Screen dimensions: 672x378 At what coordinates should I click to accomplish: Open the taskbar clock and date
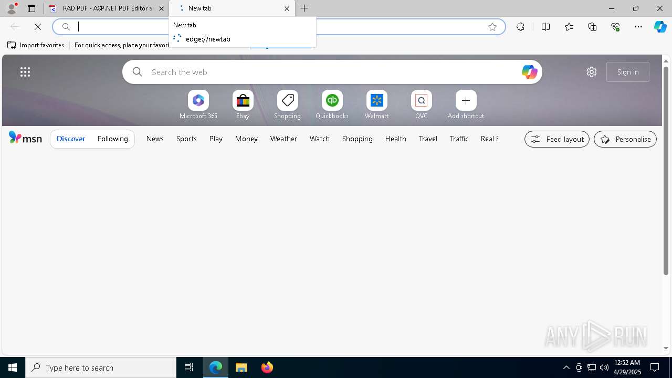[x=627, y=367]
